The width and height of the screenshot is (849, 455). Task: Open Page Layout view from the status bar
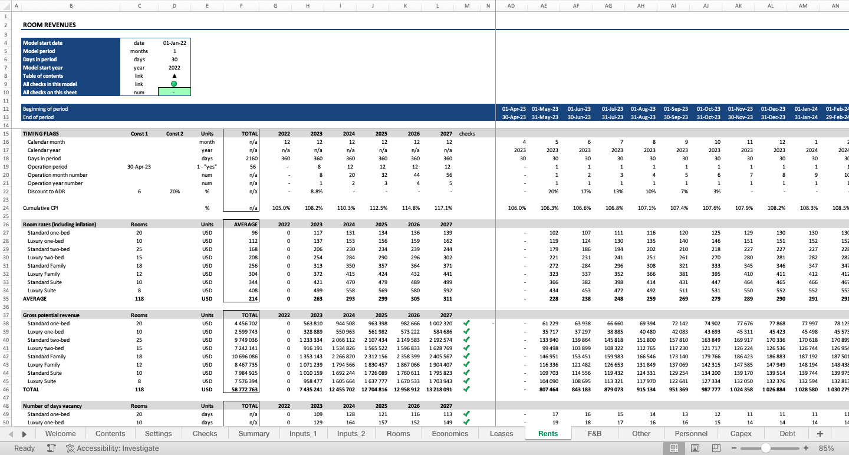695,448
